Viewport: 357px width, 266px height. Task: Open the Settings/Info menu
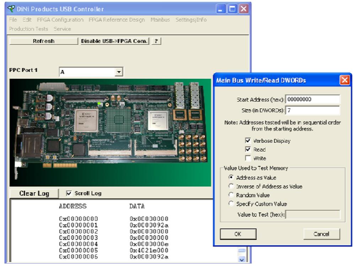(x=191, y=20)
